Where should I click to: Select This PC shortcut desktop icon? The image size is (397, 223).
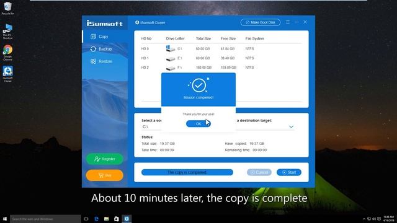click(x=7, y=32)
